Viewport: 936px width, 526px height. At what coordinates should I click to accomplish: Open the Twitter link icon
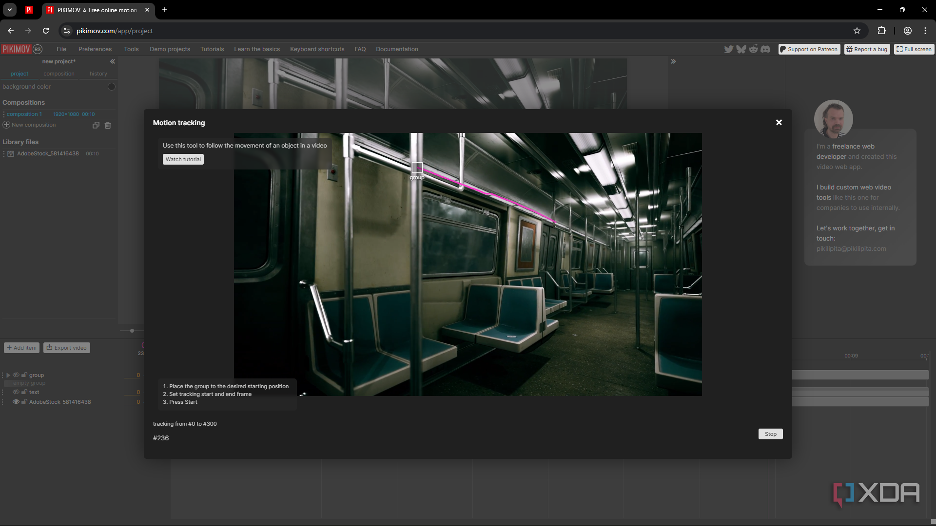tap(728, 49)
